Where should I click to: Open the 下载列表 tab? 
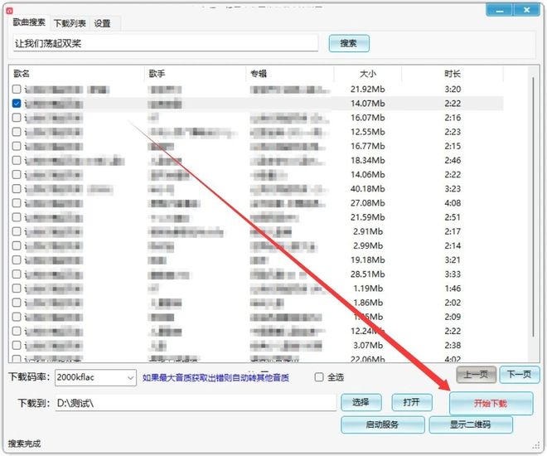70,23
